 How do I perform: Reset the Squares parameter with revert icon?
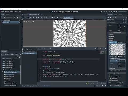(116, 61)
